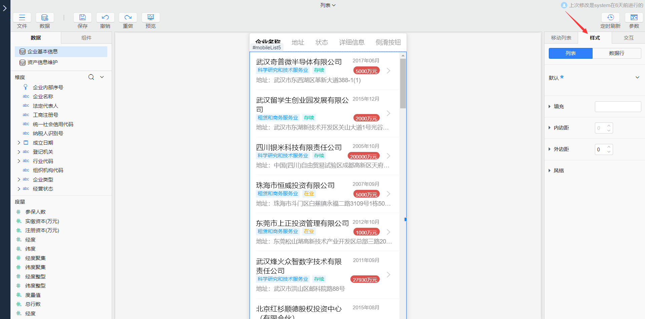Open the 列表 dropdown at top center
Viewport: 645px width, 319px height.
[328, 5]
